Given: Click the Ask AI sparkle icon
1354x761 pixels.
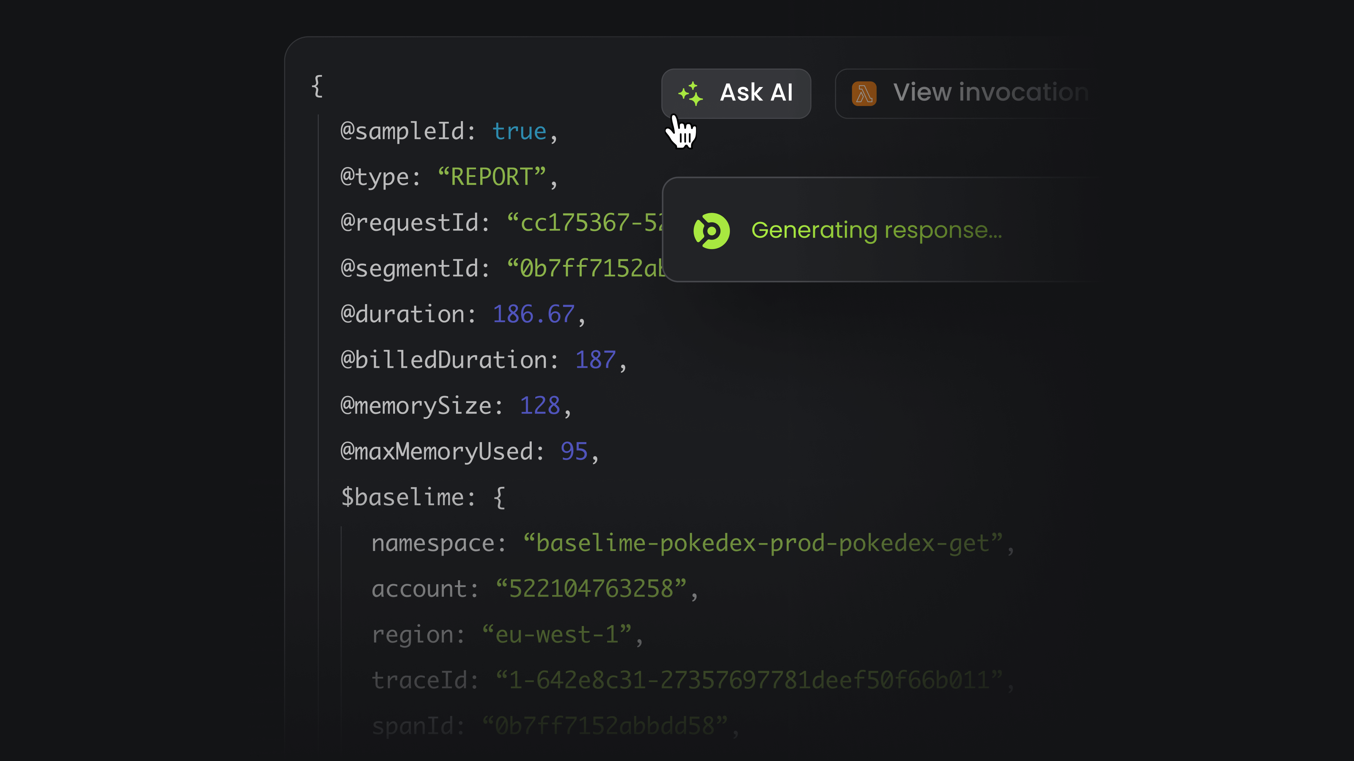Looking at the screenshot, I should [690, 93].
